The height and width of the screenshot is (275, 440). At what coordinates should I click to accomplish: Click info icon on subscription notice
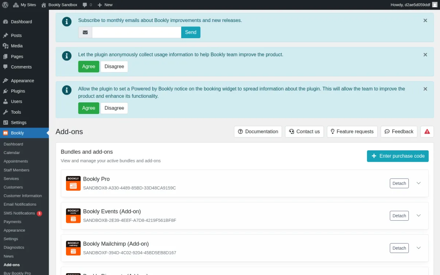tap(67, 22)
